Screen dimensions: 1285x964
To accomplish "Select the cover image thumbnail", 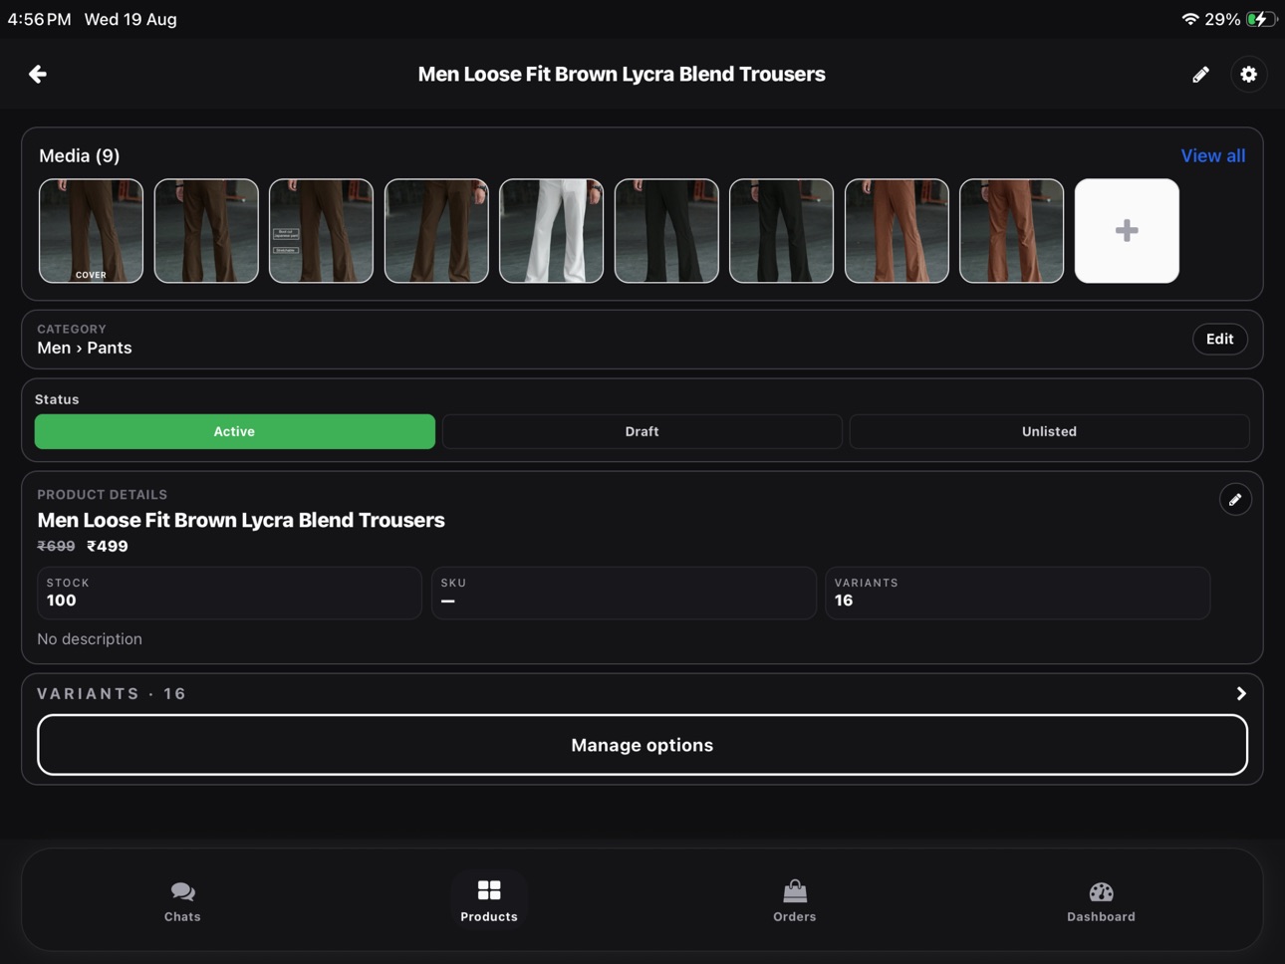I will click(91, 231).
